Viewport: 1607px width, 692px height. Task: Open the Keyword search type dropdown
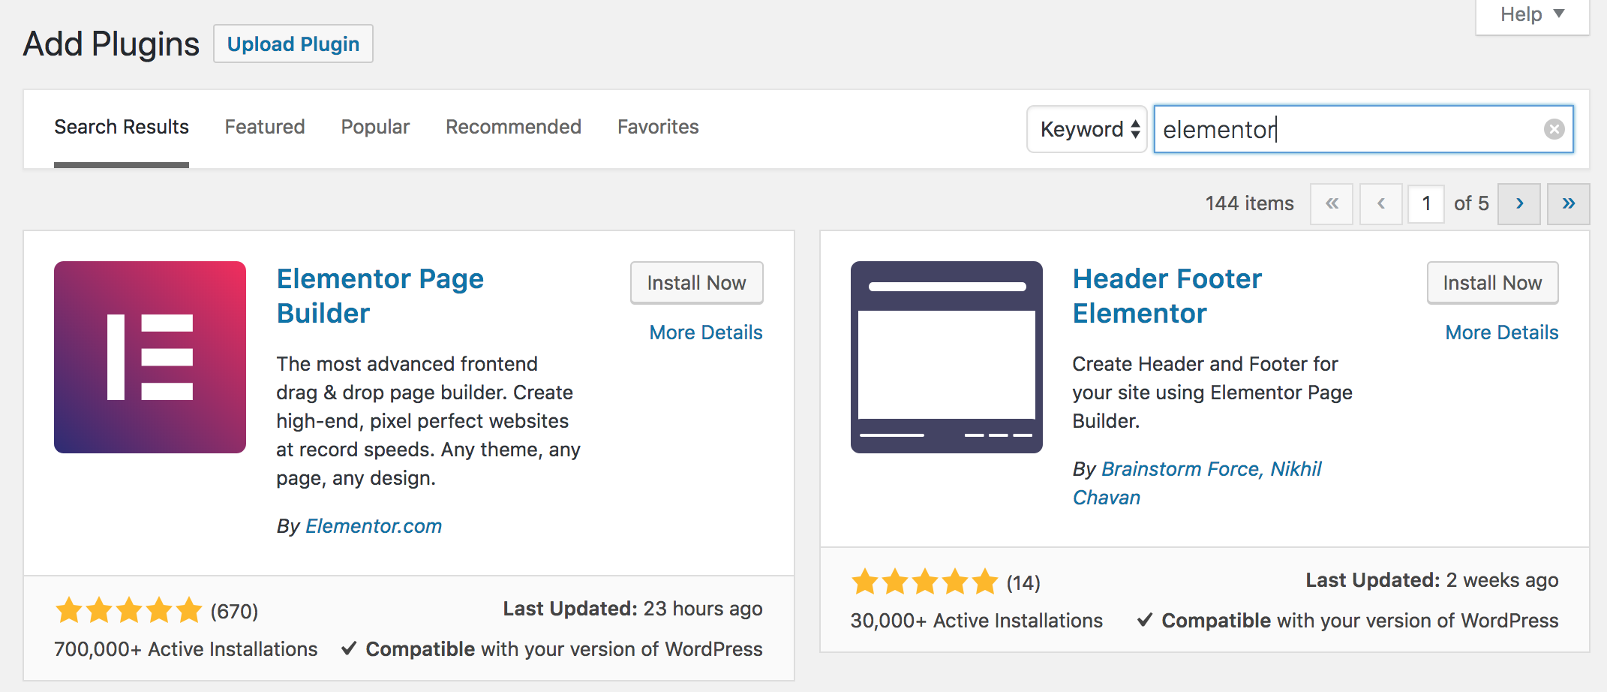point(1087,129)
